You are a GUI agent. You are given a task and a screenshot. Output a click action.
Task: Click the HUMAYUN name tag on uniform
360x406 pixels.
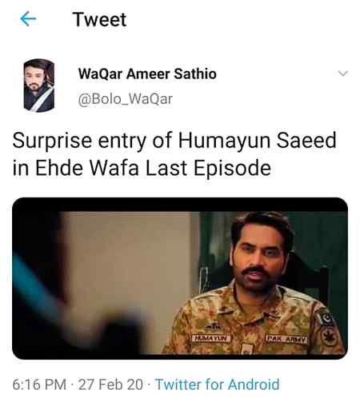tap(211, 338)
